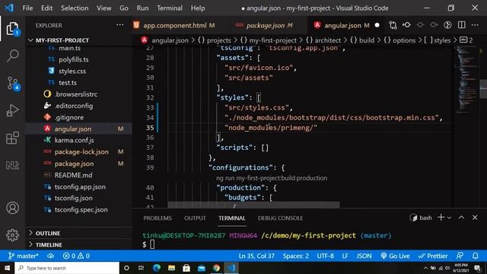Screen dimensions: 487x274
Task: Open the Go menu
Action: [x=123, y=8]
